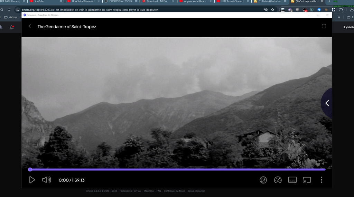Open the stickers bookmarks folder
This screenshot has height=198, width=354.
(11, 17)
